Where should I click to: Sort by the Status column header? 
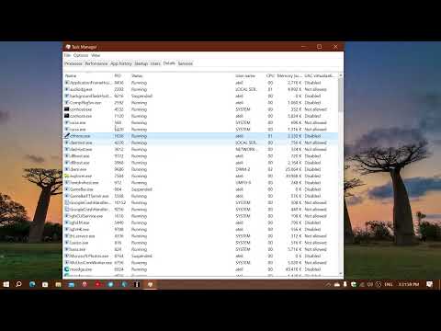click(x=182, y=75)
